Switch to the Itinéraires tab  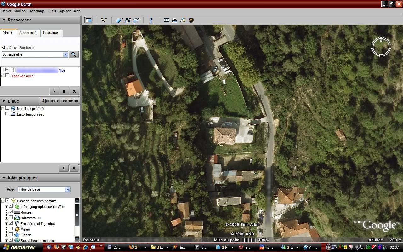[x=51, y=33]
